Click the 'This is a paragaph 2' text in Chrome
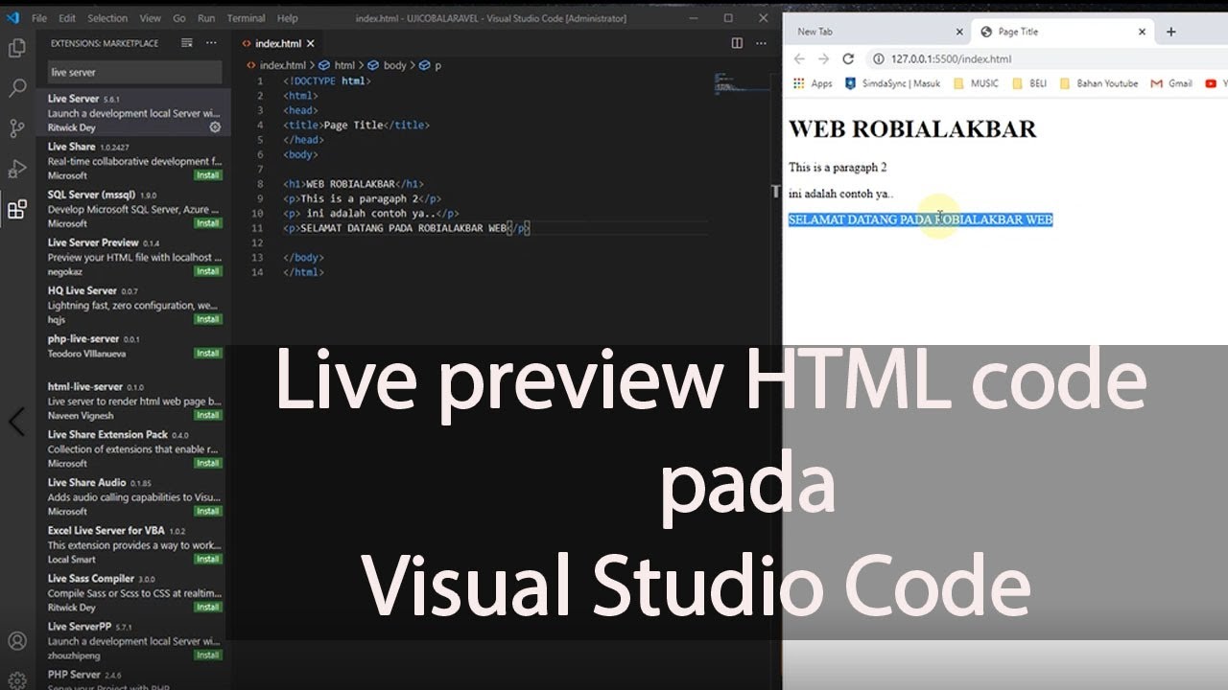The height and width of the screenshot is (690, 1228). tap(838, 167)
